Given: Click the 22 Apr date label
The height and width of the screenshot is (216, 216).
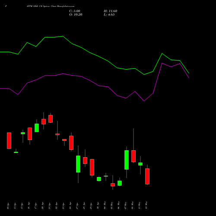Looking at the screenshot, I should [x=56, y=206].
